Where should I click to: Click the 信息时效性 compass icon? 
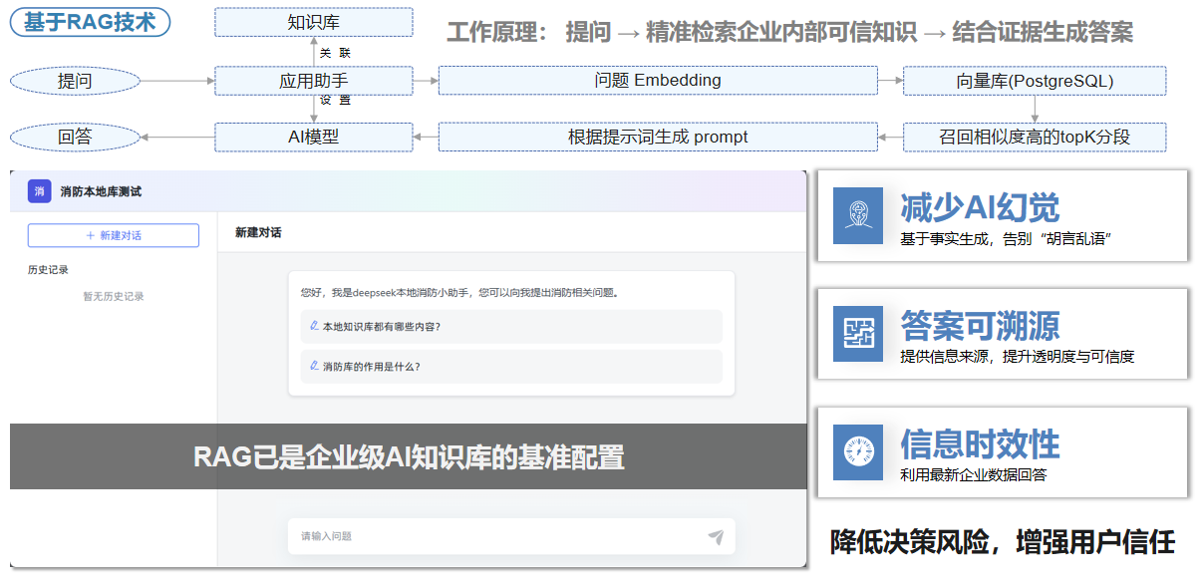(858, 451)
